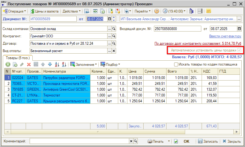Click the copy row icon in table toolbar
Screen dimensions: 245x147
tap(15, 64)
